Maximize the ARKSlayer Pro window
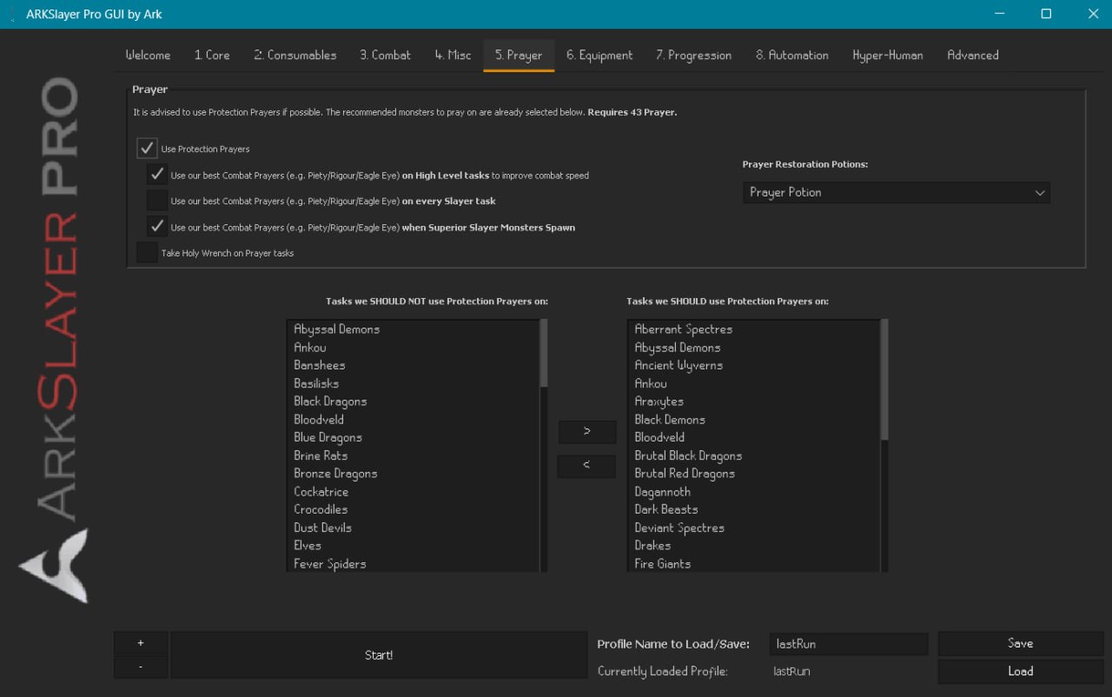This screenshot has width=1112, height=697. pos(1046,14)
